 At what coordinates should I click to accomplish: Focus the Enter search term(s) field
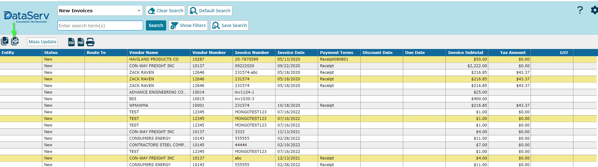[100, 25]
